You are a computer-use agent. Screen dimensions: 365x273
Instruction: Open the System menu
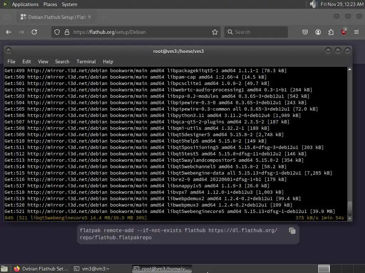[x=70, y=4]
